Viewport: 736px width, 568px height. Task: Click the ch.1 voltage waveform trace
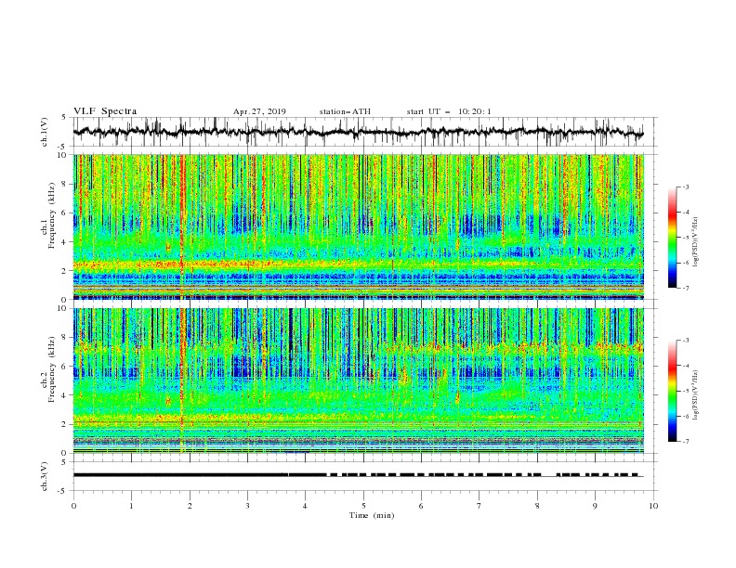(x=358, y=132)
